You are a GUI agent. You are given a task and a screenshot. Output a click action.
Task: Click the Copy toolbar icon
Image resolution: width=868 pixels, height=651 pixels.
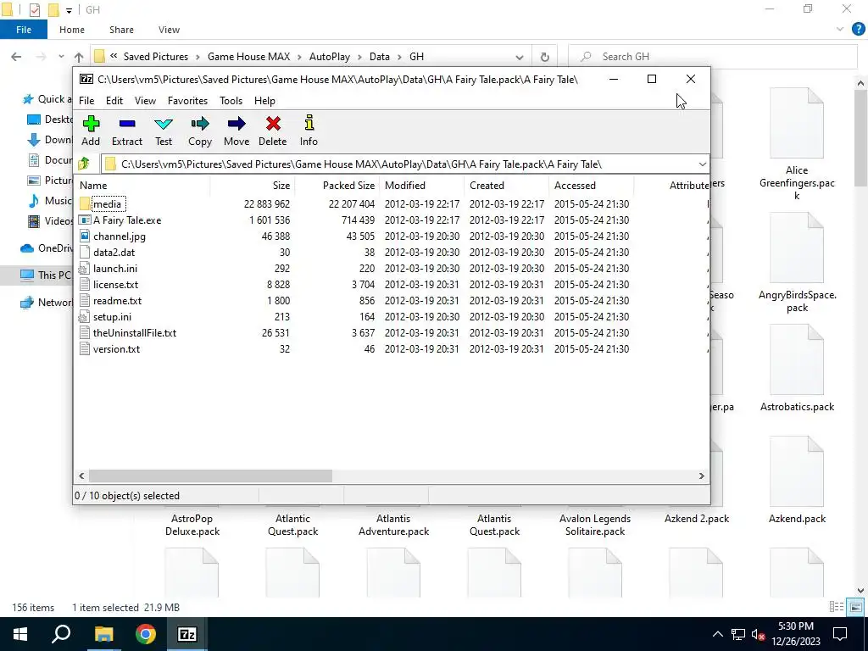[x=200, y=124]
